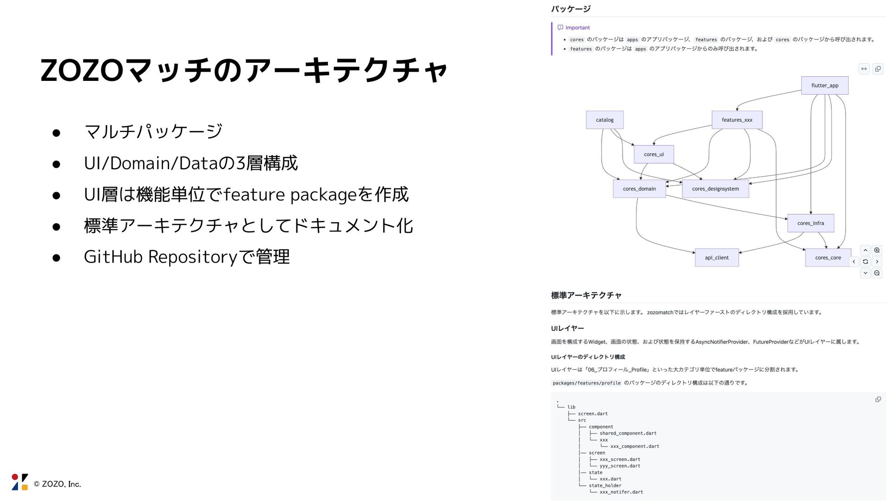Click the UIレイヤー subheading
892x502 pixels.
pos(567,328)
